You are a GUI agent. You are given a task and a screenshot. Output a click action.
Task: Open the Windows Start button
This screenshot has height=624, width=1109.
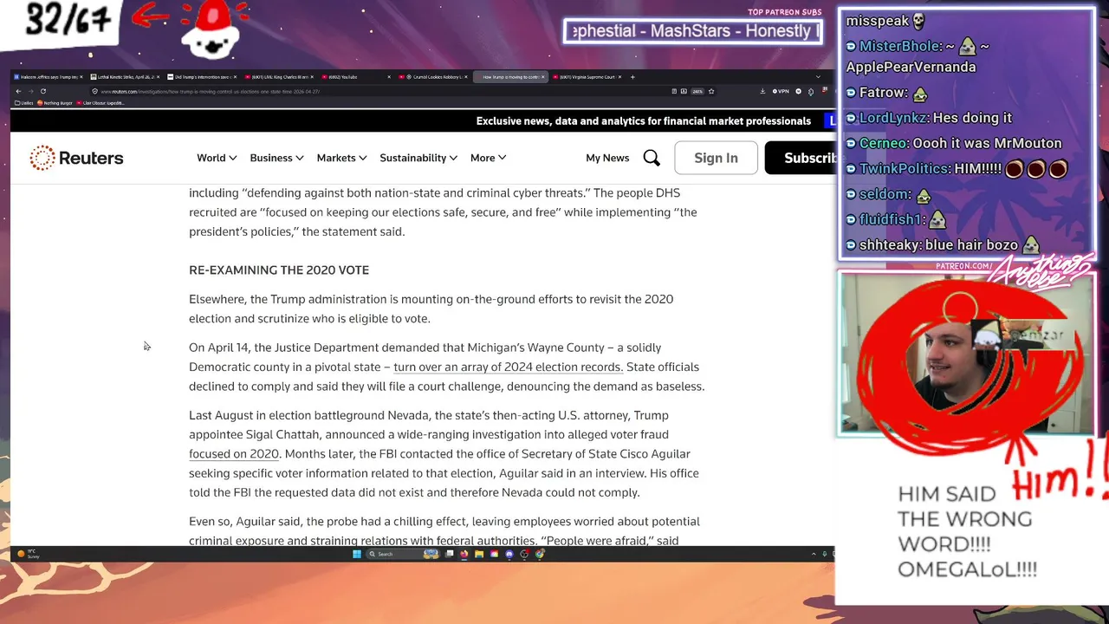pyautogui.click(x=357, y=554)
